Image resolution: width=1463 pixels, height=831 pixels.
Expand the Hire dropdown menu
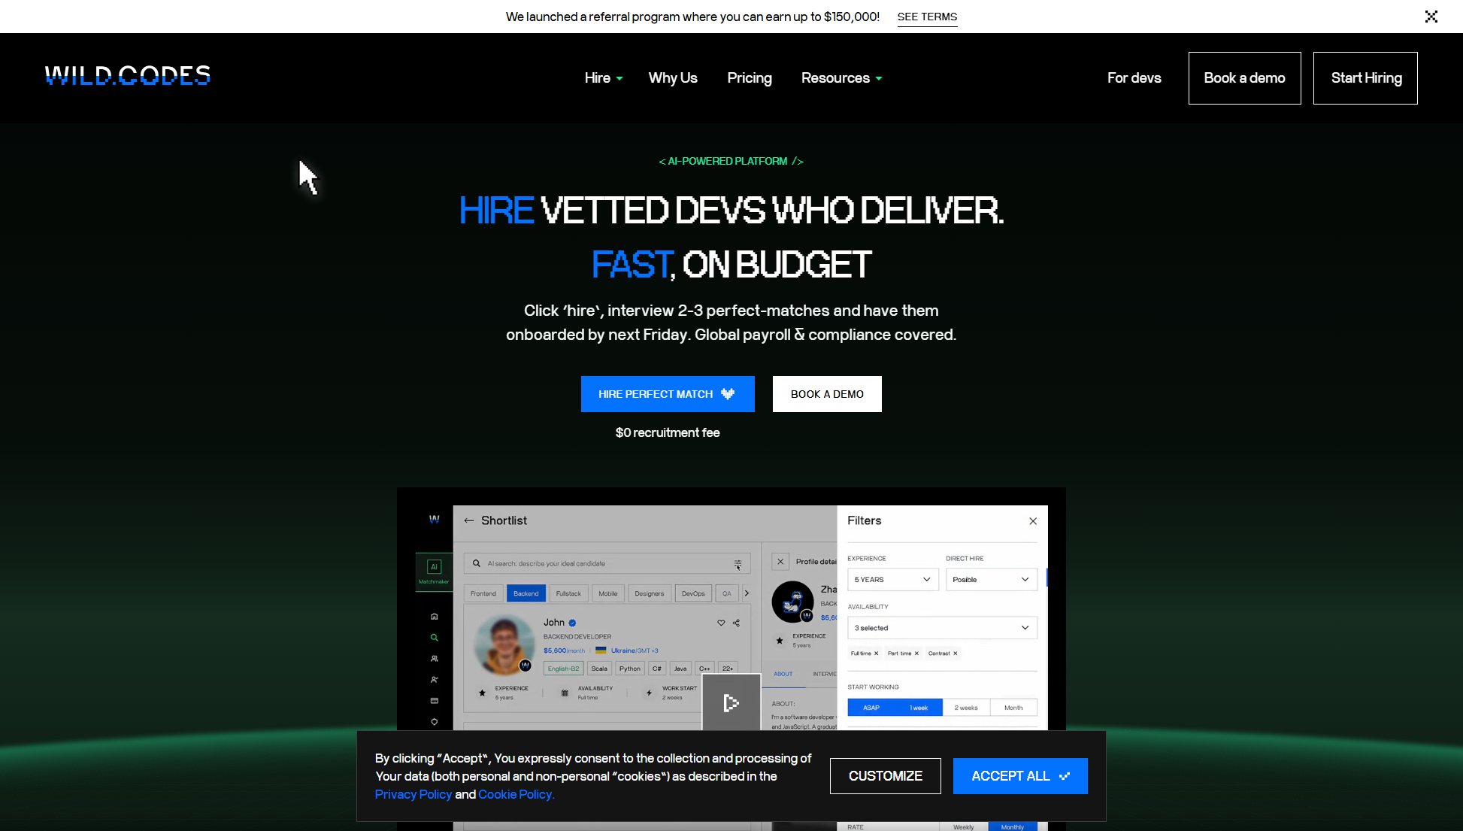pos(603,78)
